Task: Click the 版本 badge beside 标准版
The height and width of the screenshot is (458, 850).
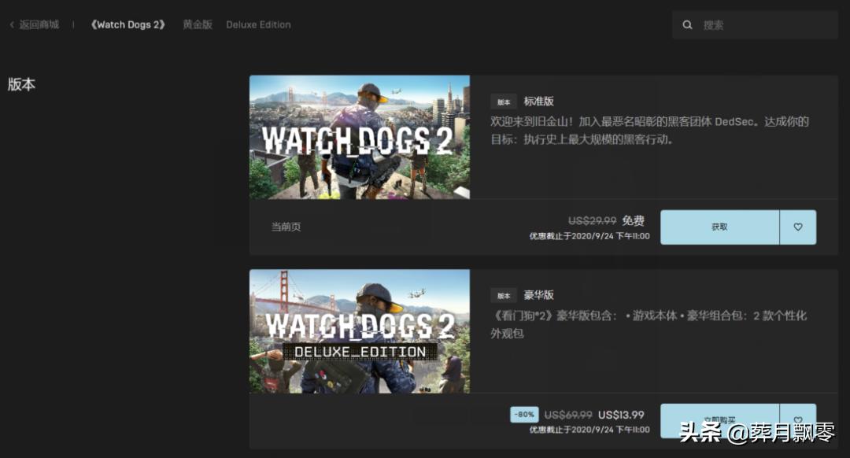Action: click(504, 101)
